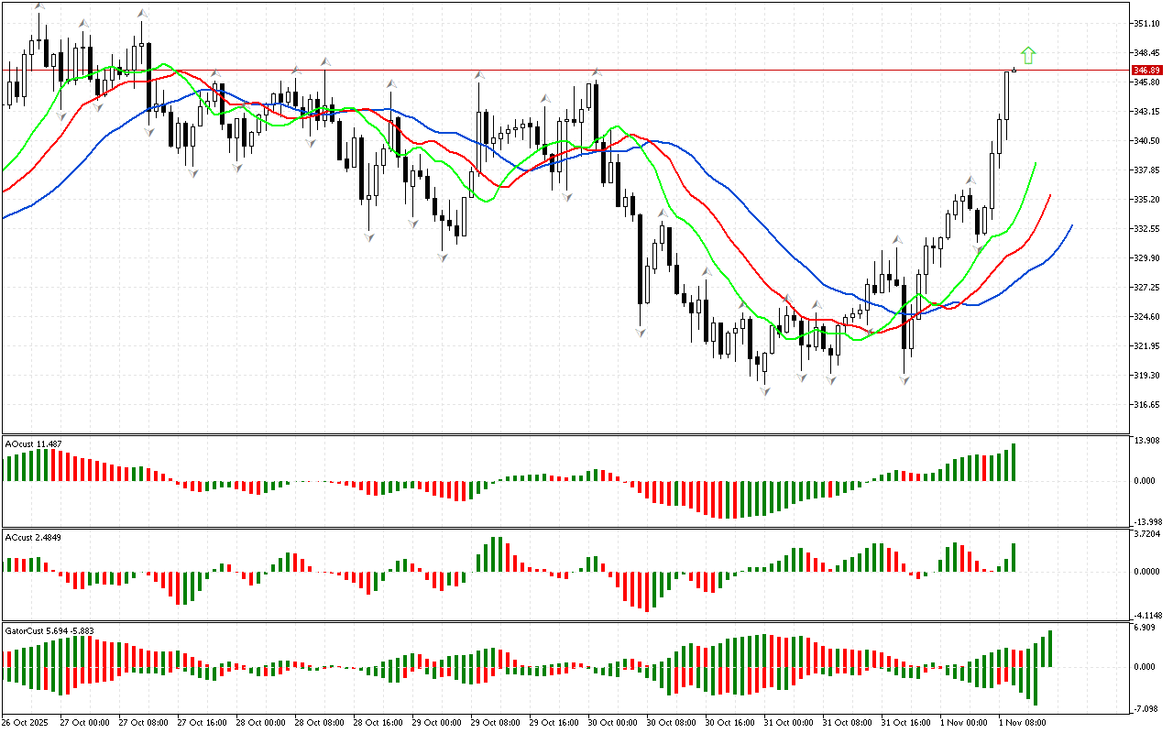Screen dimensions: 1173x733
Task: Click the AOcust 11.487 indicator label
Action: click(x=34, y=444)
